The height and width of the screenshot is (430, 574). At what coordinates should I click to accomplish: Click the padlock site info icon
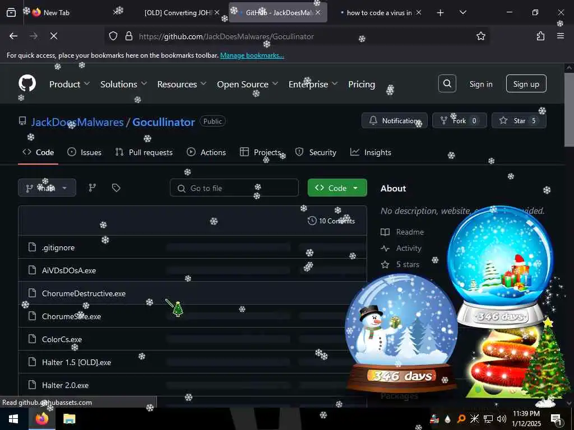pyautogui.click(x=128, y=36)
